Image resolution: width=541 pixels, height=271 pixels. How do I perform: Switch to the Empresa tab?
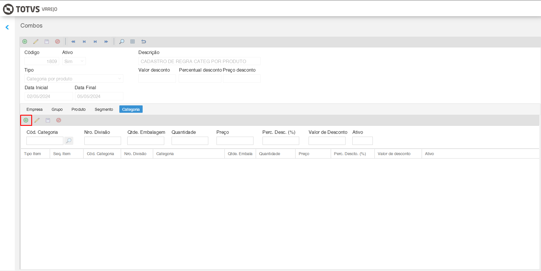click(x=34, y=109)
